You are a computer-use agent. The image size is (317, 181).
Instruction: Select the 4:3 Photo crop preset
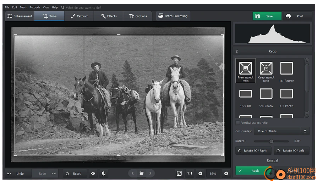tap(286, 98)
